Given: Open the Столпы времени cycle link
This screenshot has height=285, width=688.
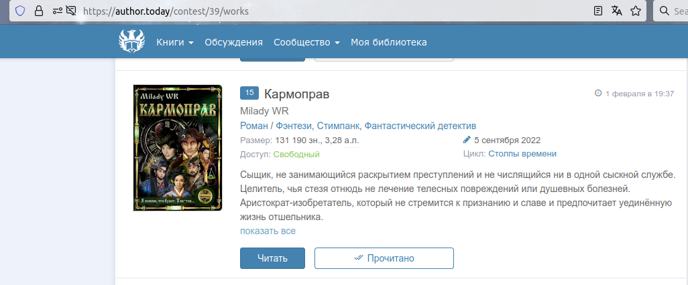Looking at the screenshot, I should click(x=522, y=154).
